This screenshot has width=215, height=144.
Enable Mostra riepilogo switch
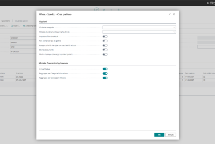(105, 54)
